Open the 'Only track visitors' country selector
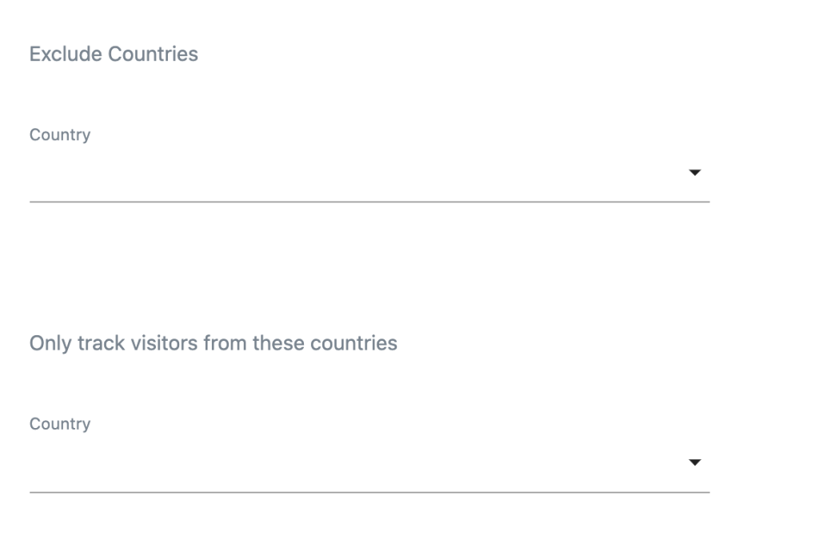This screenshot has height=552, width=819. click(370, 462)
